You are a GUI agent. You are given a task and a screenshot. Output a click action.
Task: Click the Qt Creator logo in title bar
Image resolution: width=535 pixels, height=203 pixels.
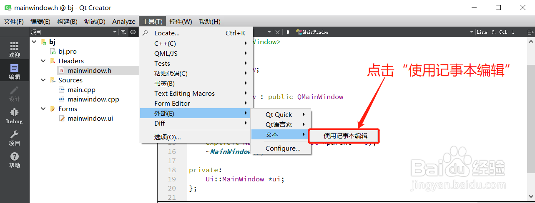click(8, 7)
